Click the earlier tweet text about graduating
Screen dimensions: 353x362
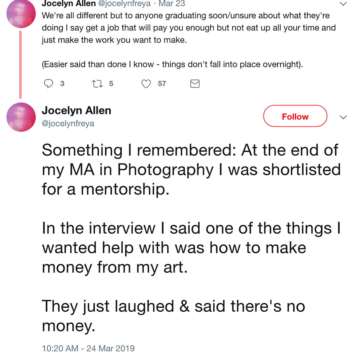tap(189, 40)
